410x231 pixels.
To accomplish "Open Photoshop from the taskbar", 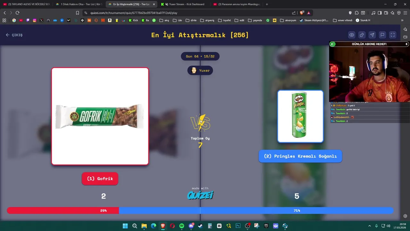I will (238, 226).
